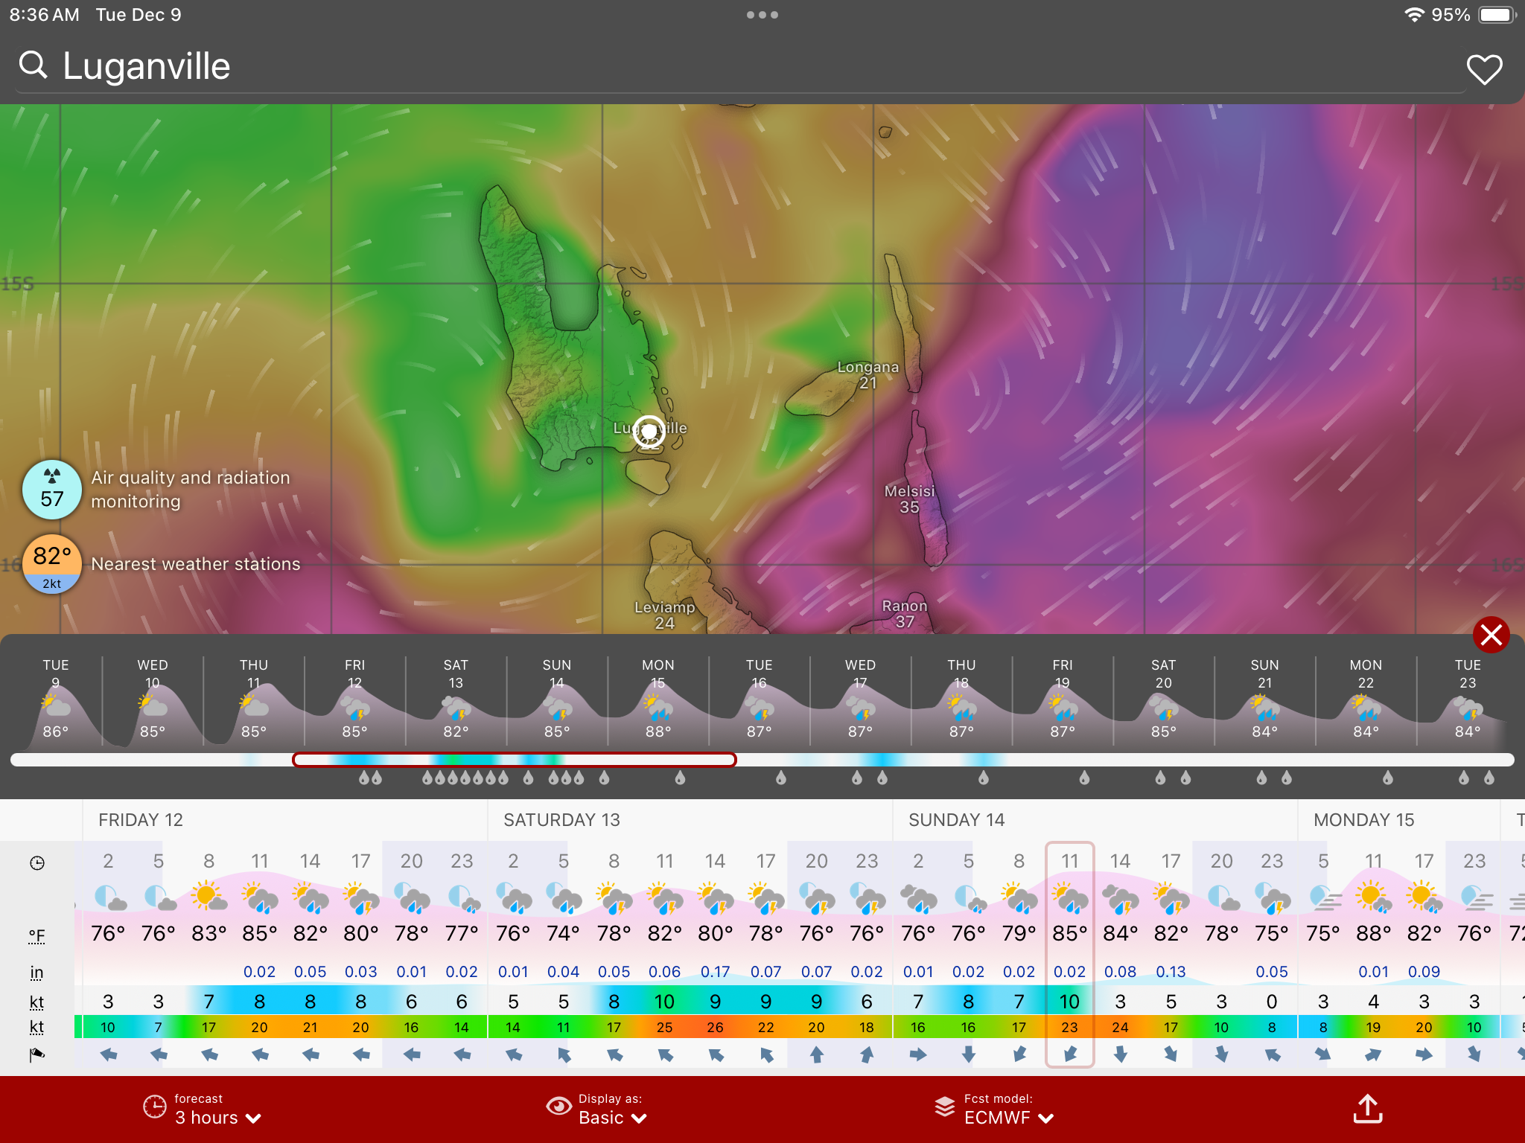The image size is (1525, 1143).
Task: Close the forecast panel with red X
Action: [1491, 635]
